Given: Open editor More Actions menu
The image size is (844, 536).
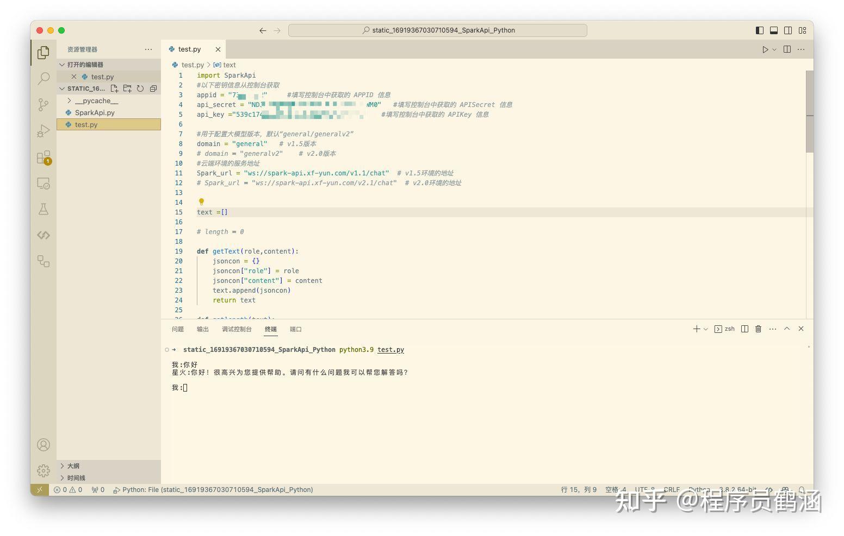Looking at the screenshot, I should click(x=801, y=49).
